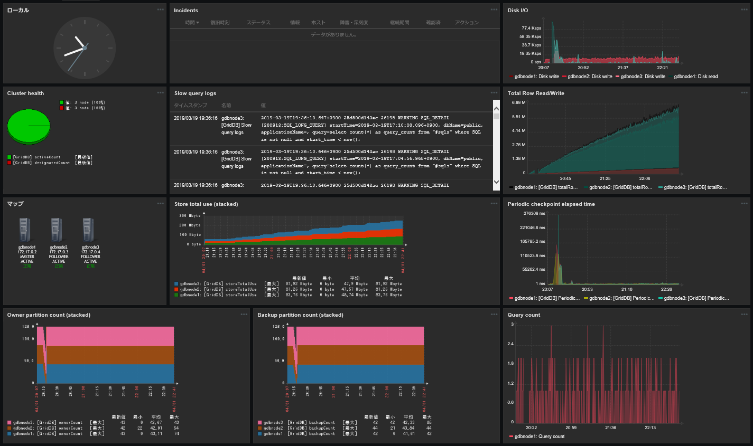Open the Query count widget options menu

[x=744, y=315]
